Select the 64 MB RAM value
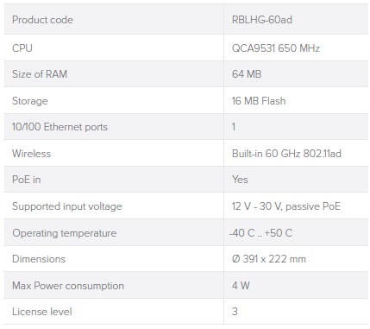 point(247,74)
